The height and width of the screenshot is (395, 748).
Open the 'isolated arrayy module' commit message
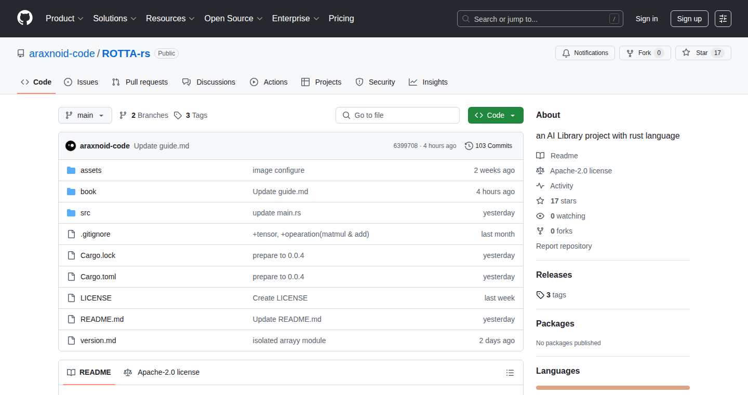[x=289, y=340]
